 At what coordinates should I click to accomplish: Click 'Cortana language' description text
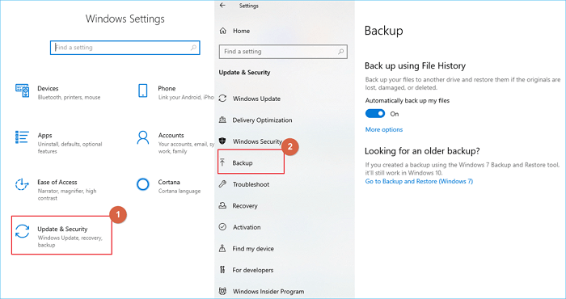pyautogui.click(x=180, y=192)
